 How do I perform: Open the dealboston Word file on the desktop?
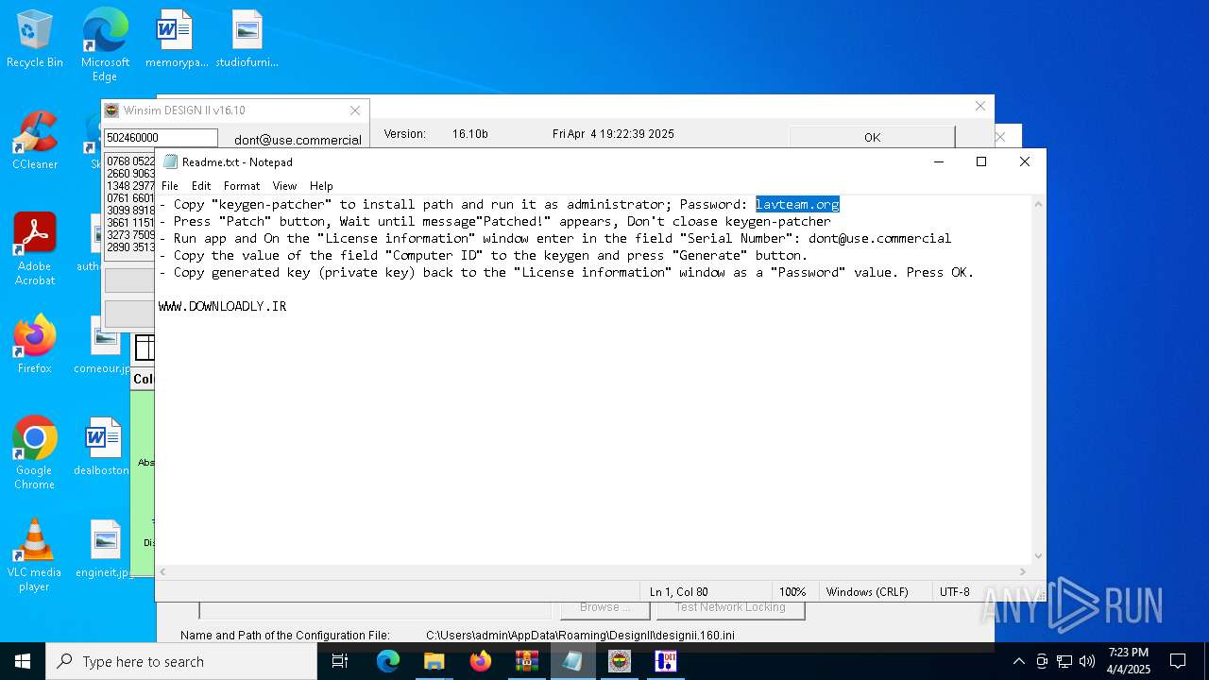click(x=103, y=447)
